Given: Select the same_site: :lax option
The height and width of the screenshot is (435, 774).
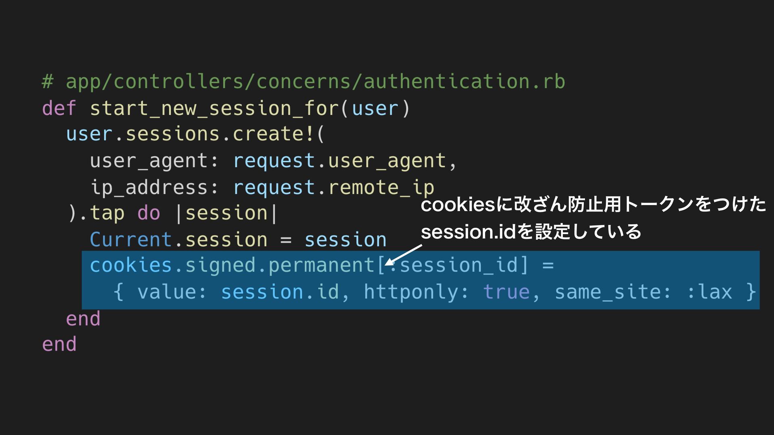Looking at the screenshot, I should (643, 292).
